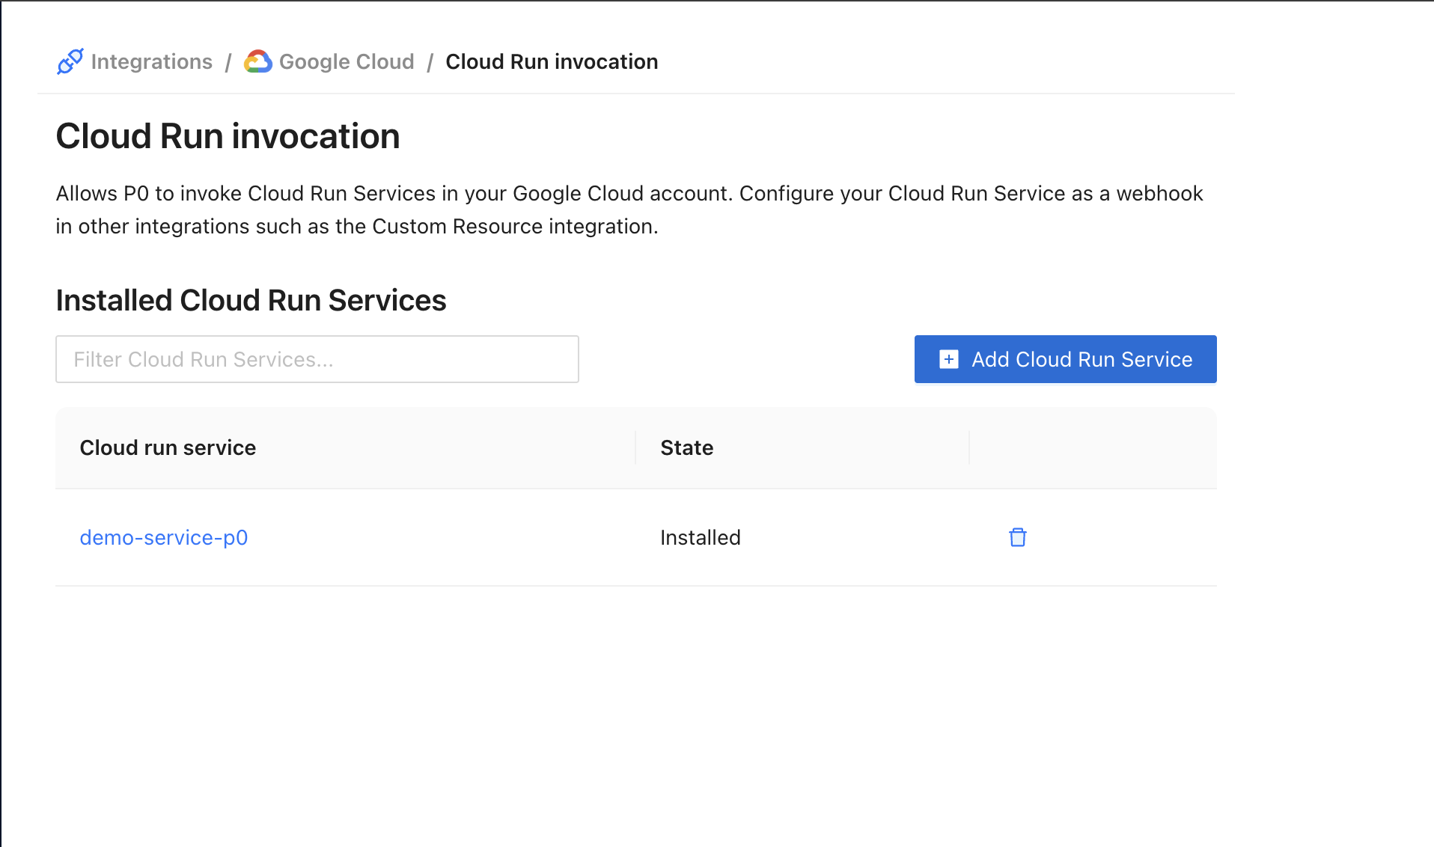Go back to the Integrations breadcrumb link
The width and height of the screenshot is (1434, 847).
tap(151, 61)
